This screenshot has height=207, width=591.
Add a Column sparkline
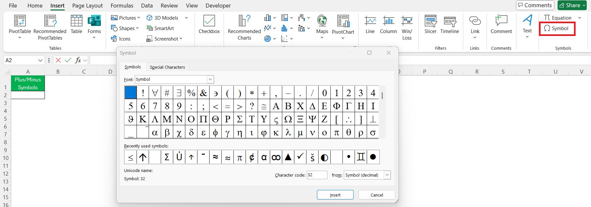click(388, 25)
